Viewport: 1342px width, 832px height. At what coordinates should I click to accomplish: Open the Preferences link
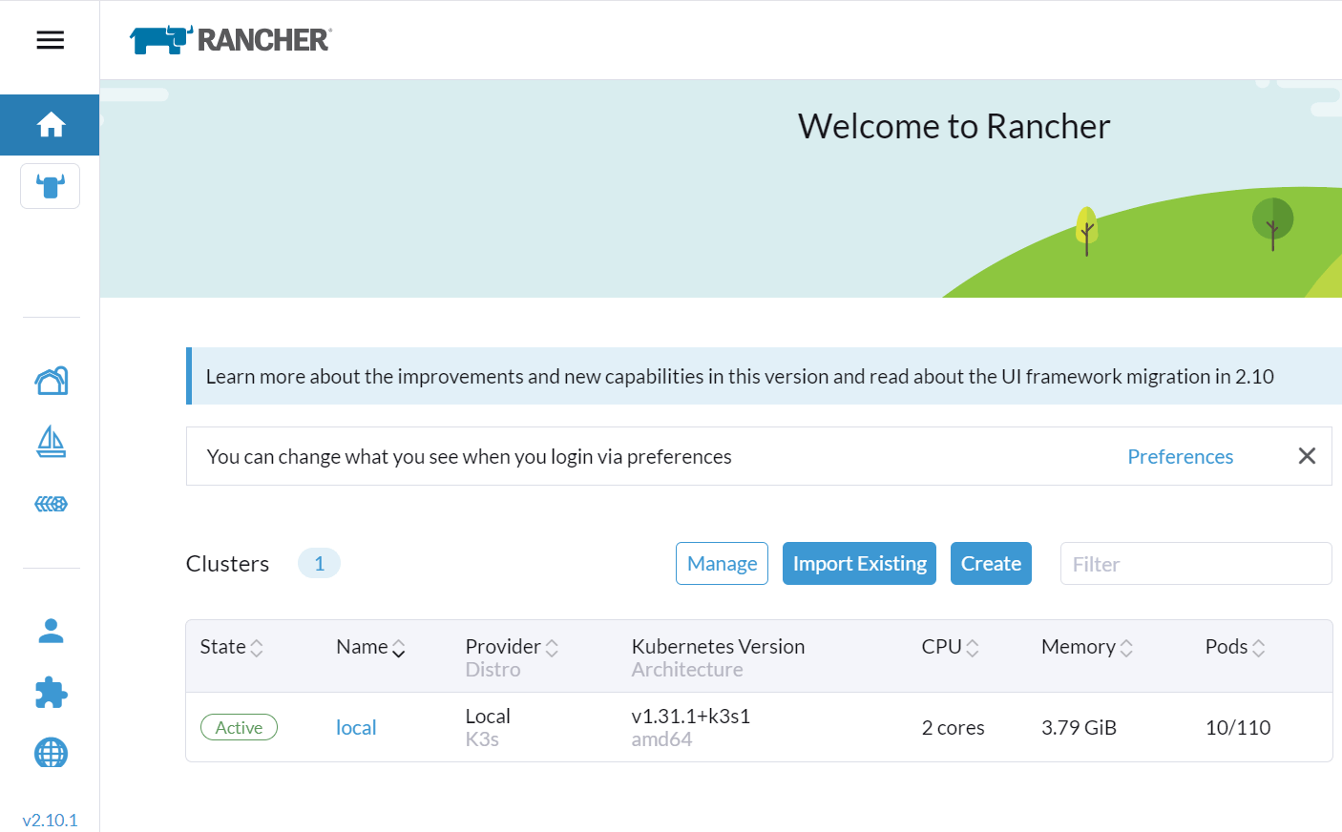[x=1180, y=457]
